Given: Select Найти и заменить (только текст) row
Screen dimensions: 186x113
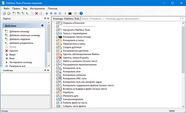Looking at the screenshot, I should (x=80, y=61).
